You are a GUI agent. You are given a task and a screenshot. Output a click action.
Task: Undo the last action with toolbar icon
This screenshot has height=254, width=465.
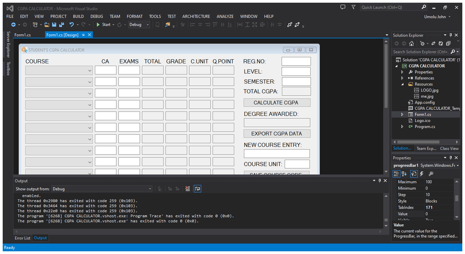(x=72, y=25)
